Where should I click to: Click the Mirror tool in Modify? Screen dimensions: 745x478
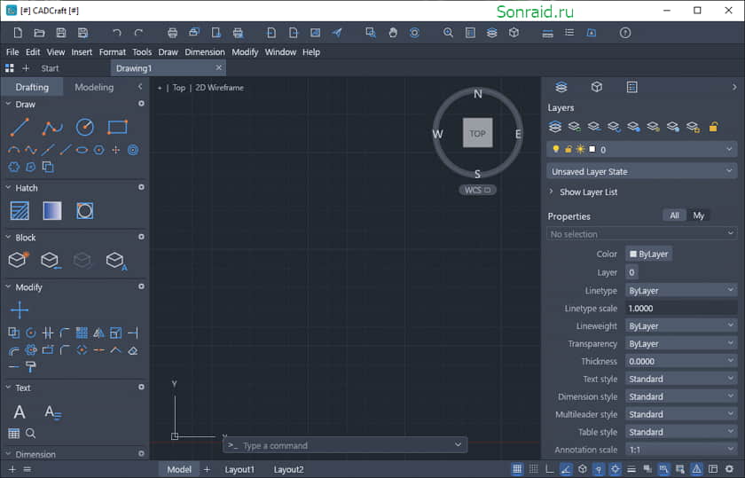(98, 333)
